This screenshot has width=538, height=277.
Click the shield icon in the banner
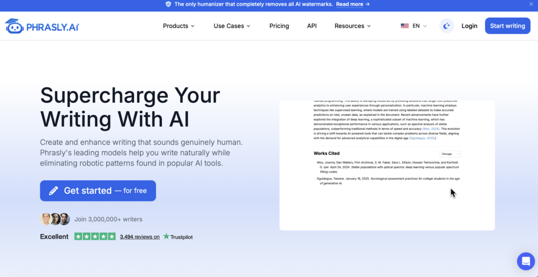point(168,4)
